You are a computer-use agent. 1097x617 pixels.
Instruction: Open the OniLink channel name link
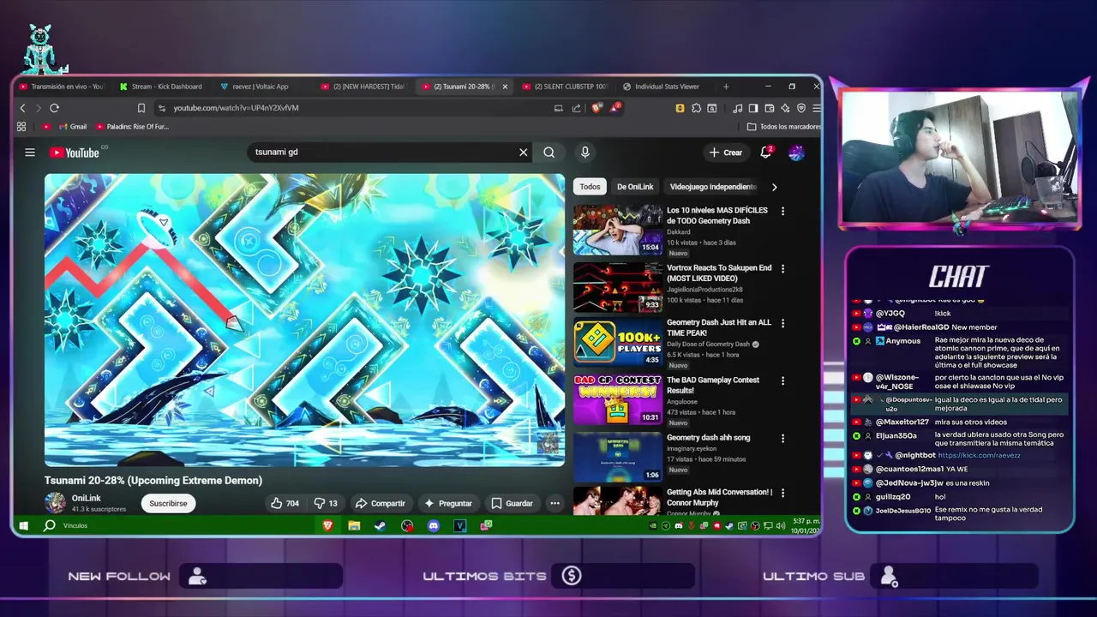[x=87, y=498]
